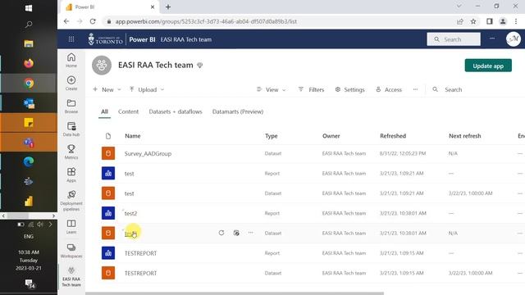Open the Windows Start menu

click(x=29, y=8)
